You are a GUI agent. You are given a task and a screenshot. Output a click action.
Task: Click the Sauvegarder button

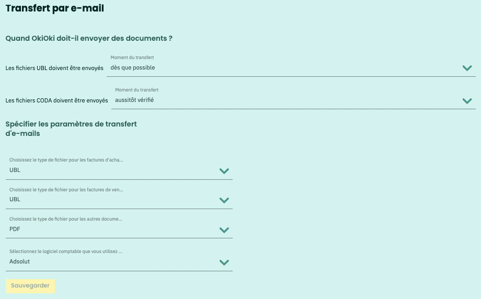click(30, 286)
